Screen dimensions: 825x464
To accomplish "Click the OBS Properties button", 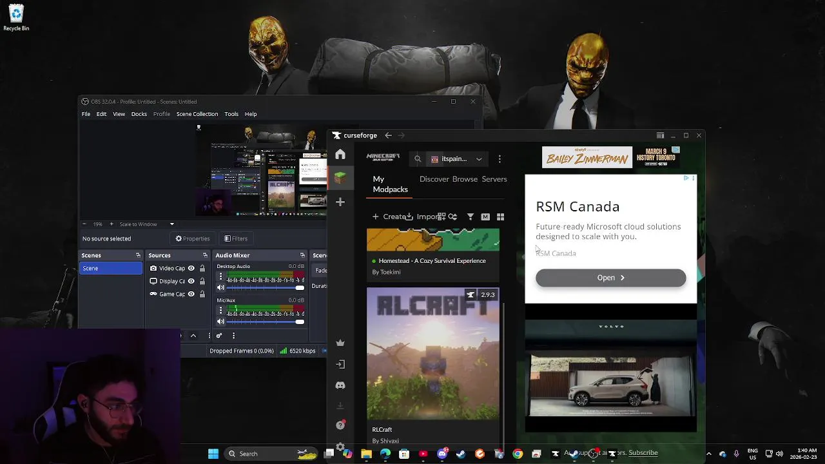I will pyautogui.click(x=193, y=238).
